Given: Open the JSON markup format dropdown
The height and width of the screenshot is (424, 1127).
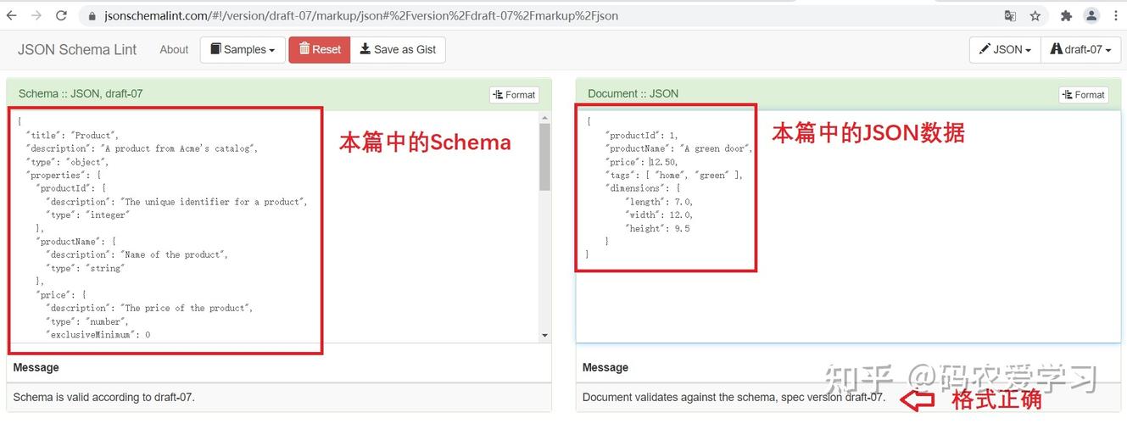Looking at the screenshot, I should pyautogui.click(x=1005, y=49).
